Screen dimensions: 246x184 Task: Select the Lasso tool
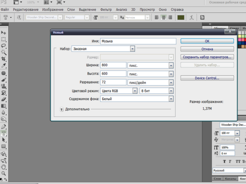coord(4,46)
